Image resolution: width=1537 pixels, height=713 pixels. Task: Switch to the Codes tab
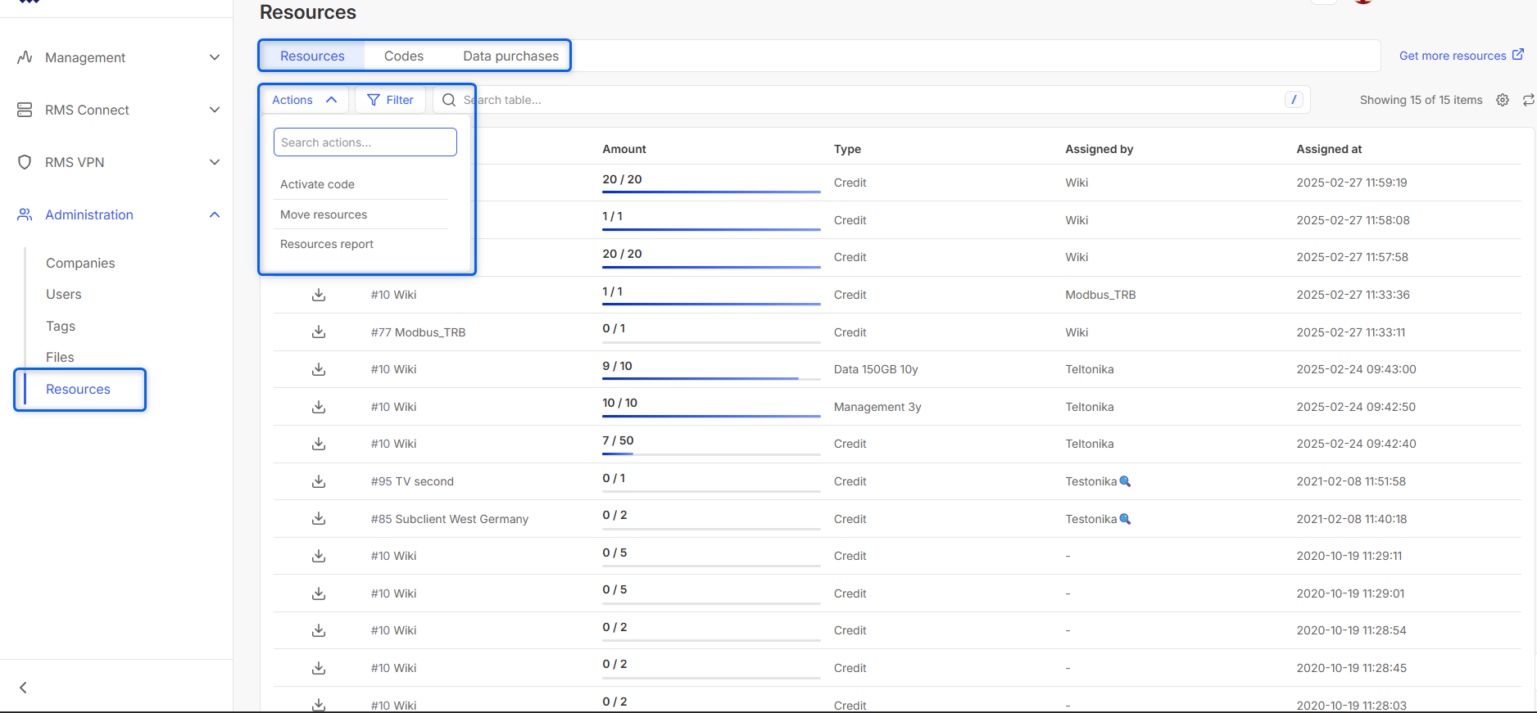click(x=404, y=56)
